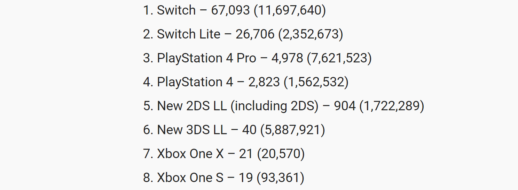Click the PlayStation 4 Pro entry name

click(x=206, y=58)
